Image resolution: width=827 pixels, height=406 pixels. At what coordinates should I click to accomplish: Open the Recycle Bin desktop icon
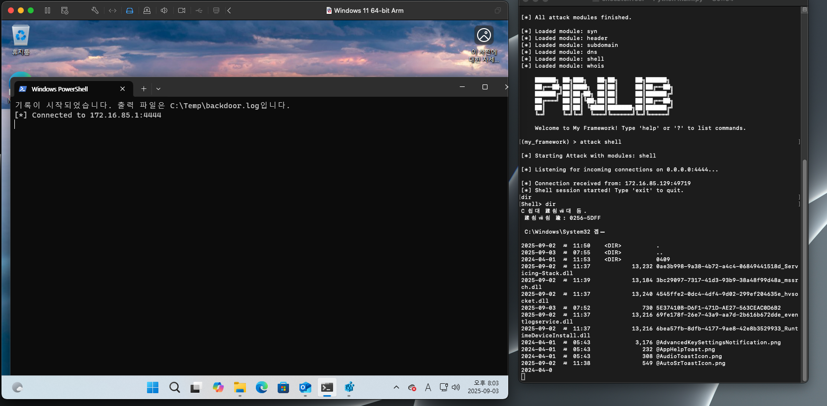[x=21, y=40]
